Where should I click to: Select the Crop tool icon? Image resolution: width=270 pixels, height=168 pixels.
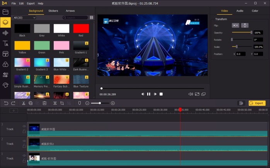[x=62, y=103]
